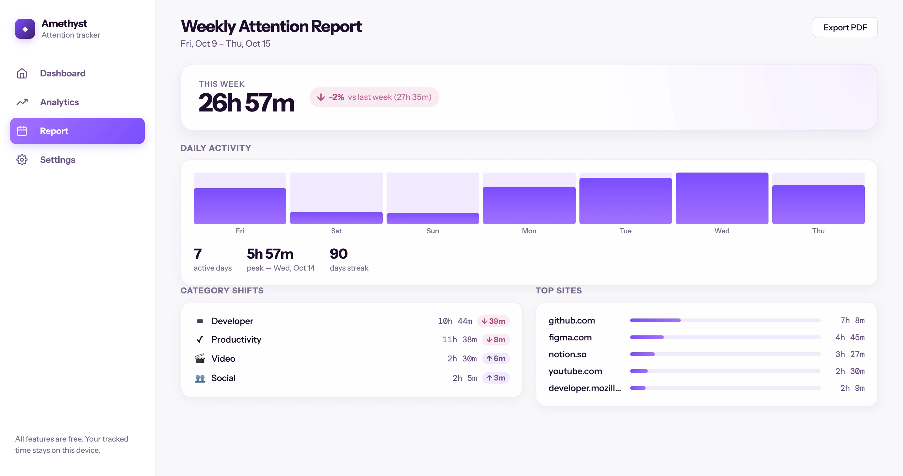Export the report as PDF
Image resolution: width=903 pixels, height=476 pixels.
click(x=845, y=27)
